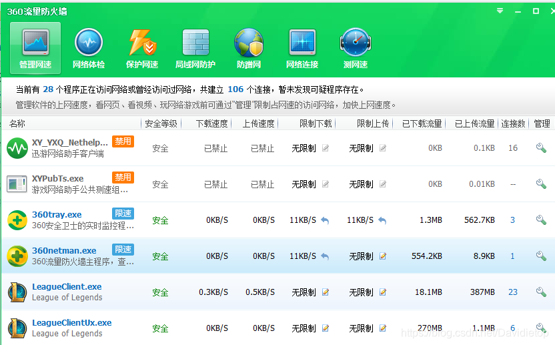Open manage wrench for 360netman.exe
The width and height of the screenshot is (555, 345).
[x=541, y=256]
